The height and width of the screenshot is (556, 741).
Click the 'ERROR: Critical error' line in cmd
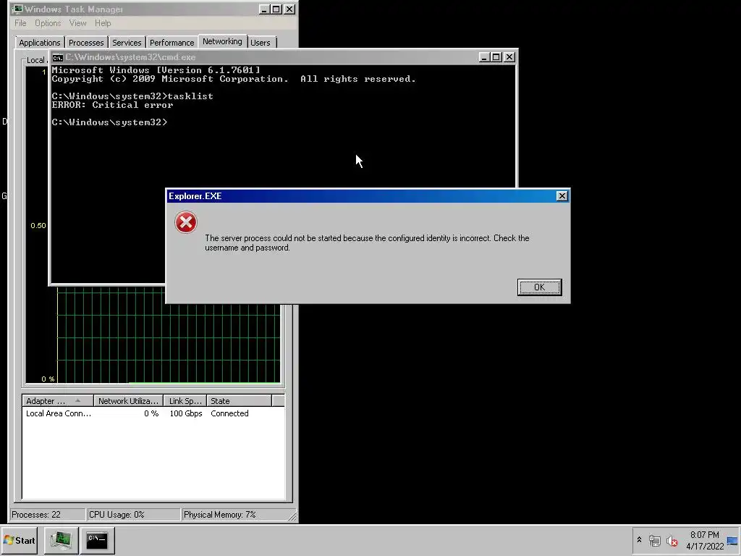coord(112,105)
